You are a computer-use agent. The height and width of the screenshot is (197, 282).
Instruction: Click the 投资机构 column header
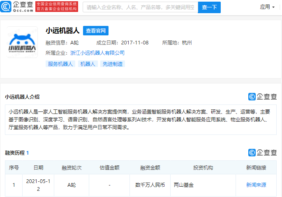pos(203,167)
